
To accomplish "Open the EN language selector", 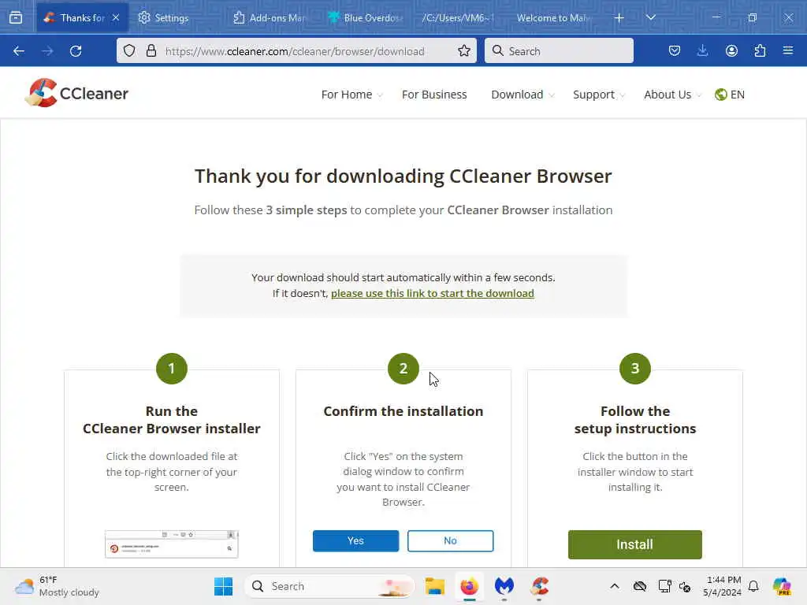I will (730, 95).
